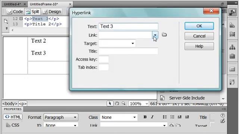The height and width of the screenshot is (134, 239).
Task: Close the Hyperlink dialog with the X
Action: (211, 11)
